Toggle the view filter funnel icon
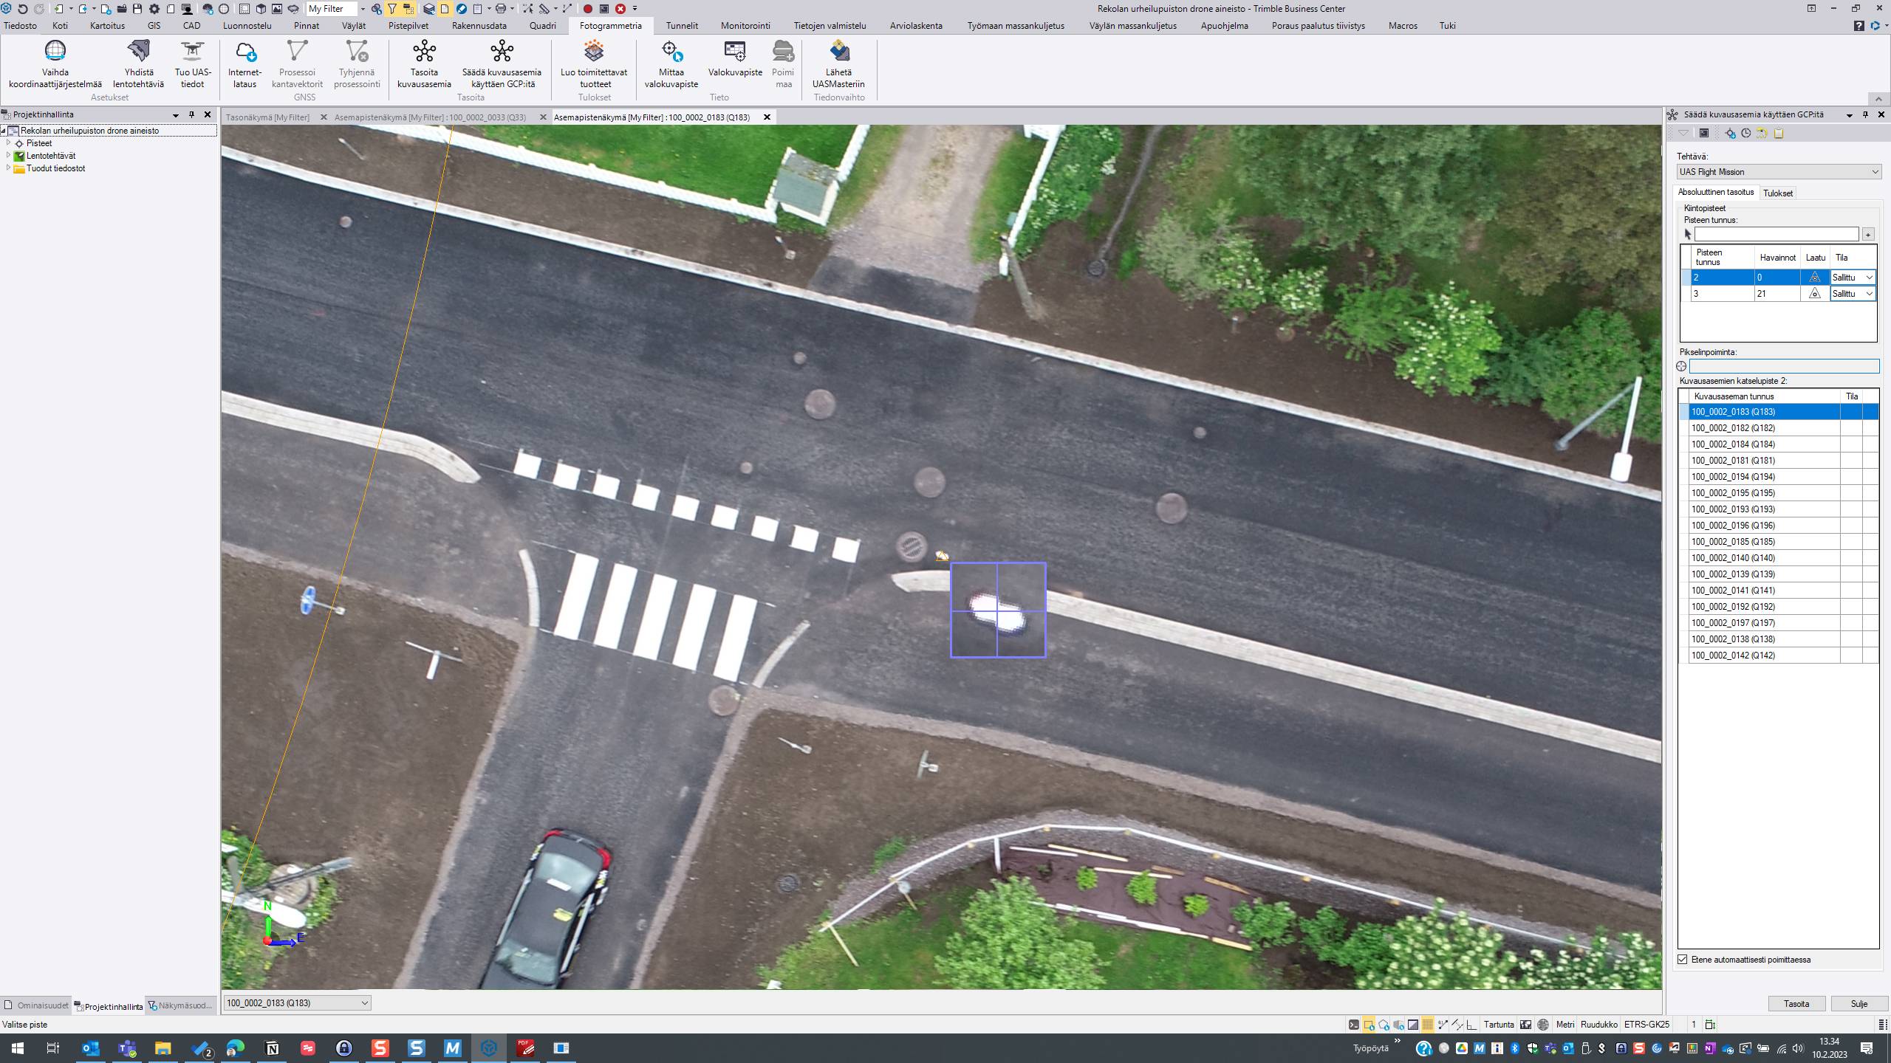The height and width of the screenshot is (1063, 1891). [x=392, y=9]
